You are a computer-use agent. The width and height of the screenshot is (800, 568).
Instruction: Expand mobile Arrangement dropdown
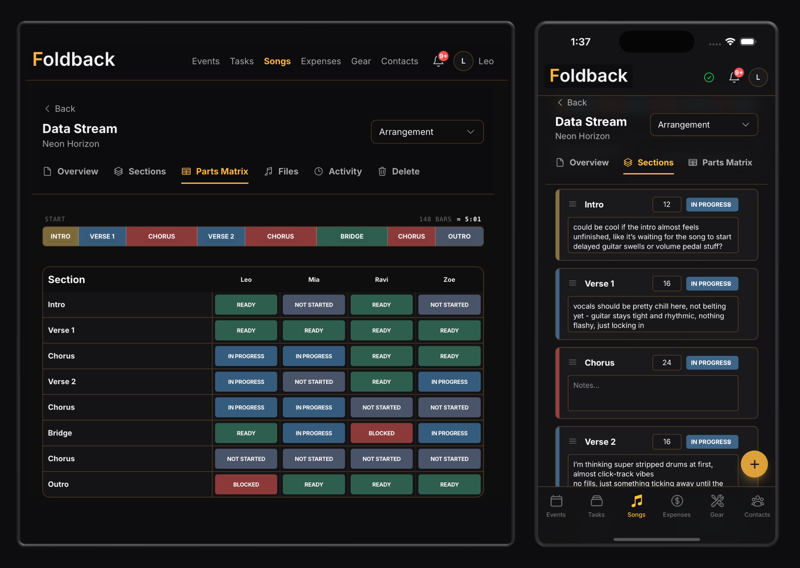[x=704, y=125]
